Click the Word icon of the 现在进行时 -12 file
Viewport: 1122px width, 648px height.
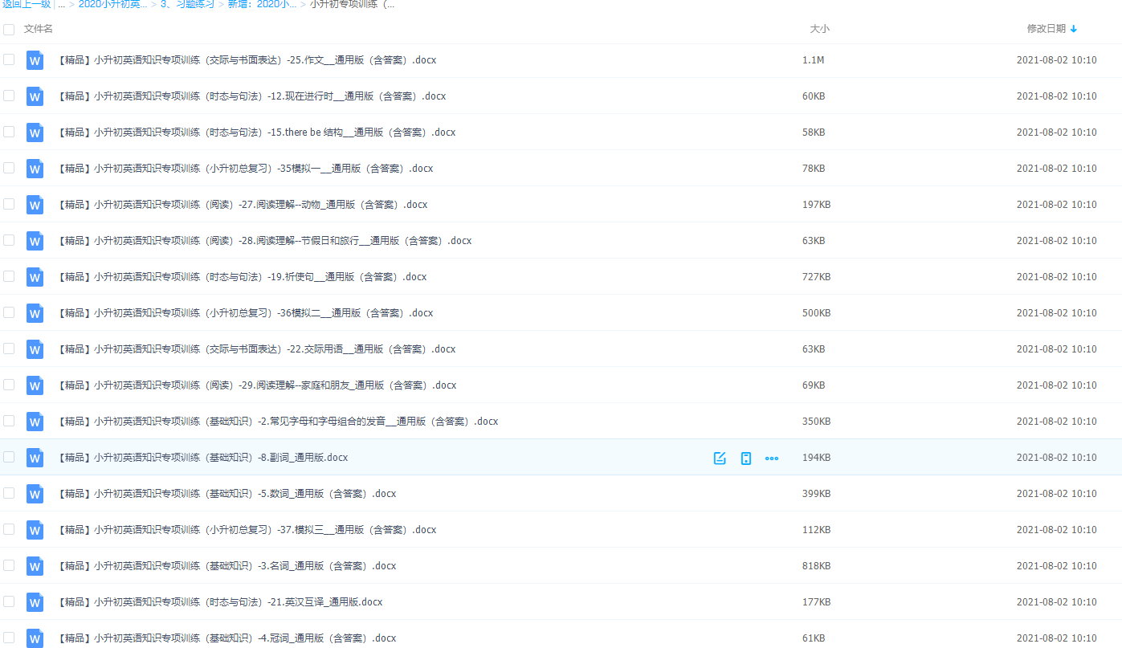pyautogui.click(x=35, y=96)
